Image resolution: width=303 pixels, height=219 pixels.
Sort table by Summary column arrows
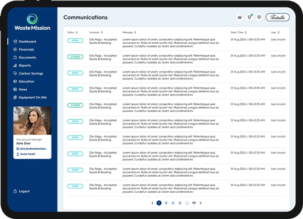(x=102, y=32)
